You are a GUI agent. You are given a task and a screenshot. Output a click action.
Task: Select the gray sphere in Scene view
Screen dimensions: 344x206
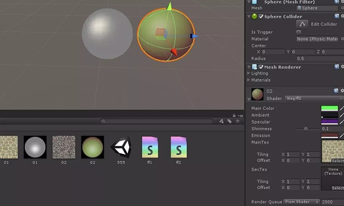coord(107,34)
